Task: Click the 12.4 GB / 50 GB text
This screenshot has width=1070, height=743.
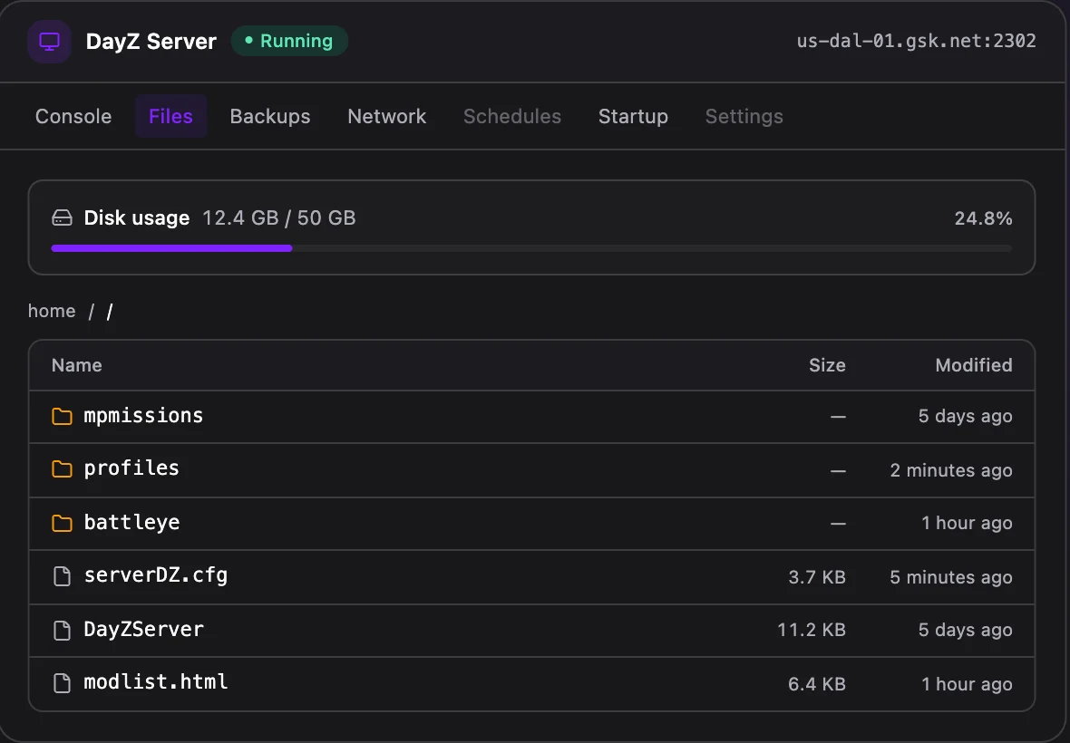Action: [x=279, y=218]
